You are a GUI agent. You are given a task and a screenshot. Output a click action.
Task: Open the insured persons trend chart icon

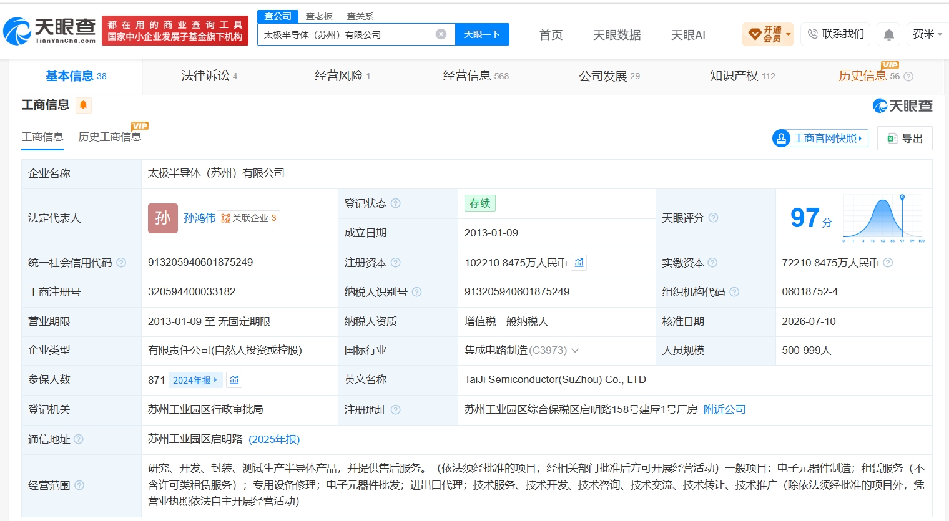pyautogui.click(x=234, y=380)
